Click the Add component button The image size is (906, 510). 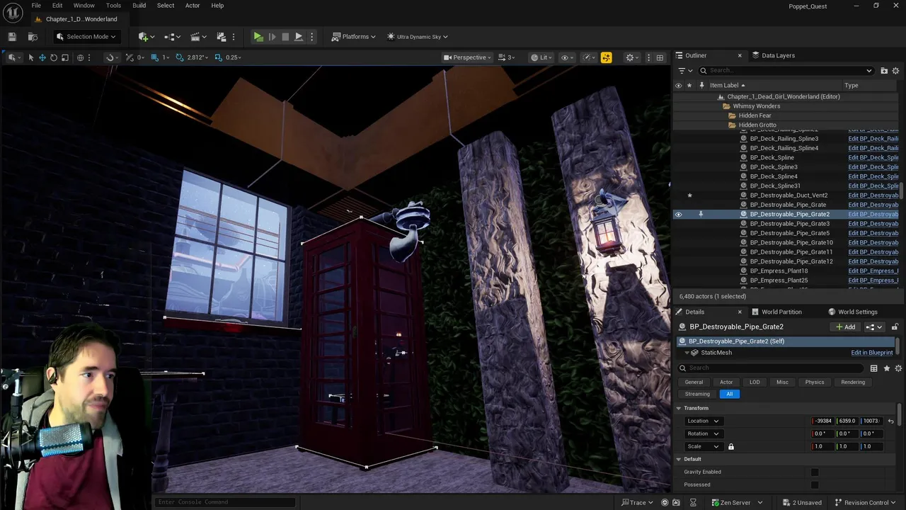click(846, 327)
